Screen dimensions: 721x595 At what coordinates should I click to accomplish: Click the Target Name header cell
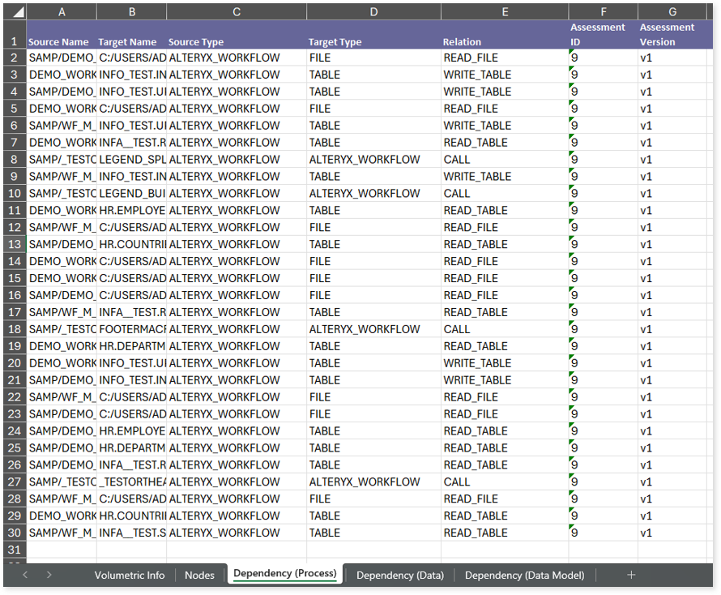pos(132,35)
